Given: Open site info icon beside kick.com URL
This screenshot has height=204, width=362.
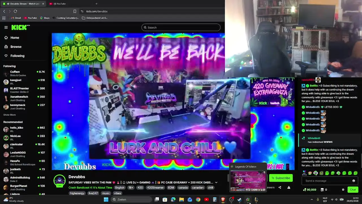Looking at the screenshot, I should pos(82,11).
